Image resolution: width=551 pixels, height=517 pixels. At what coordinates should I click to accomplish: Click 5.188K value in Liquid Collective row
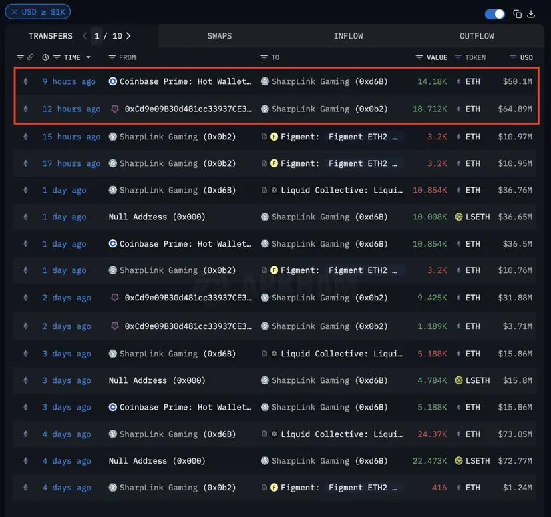point(432,354)
